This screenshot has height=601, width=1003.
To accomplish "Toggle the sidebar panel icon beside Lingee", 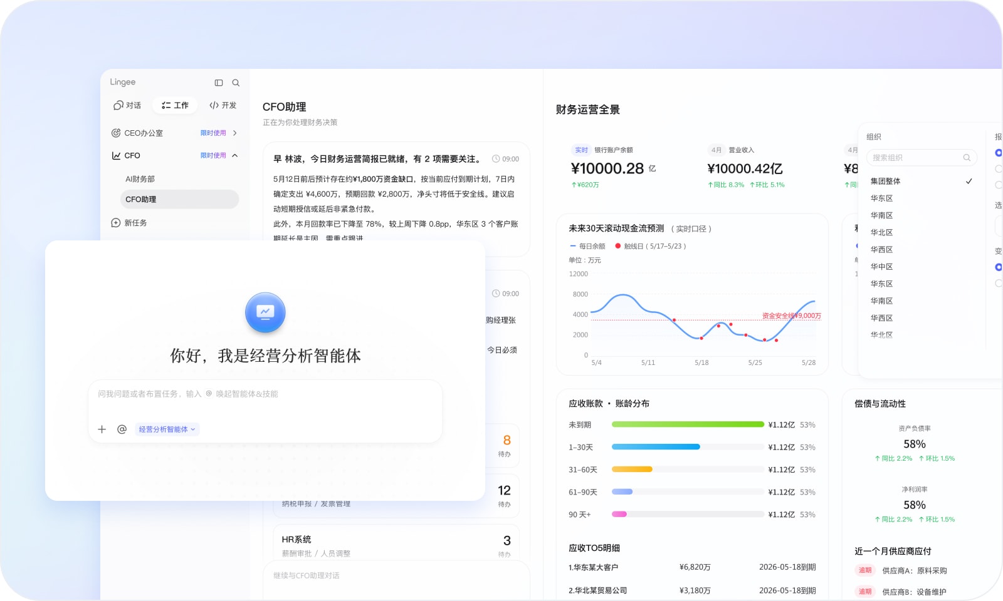I will pyautogui.click(x=219, y=83).
